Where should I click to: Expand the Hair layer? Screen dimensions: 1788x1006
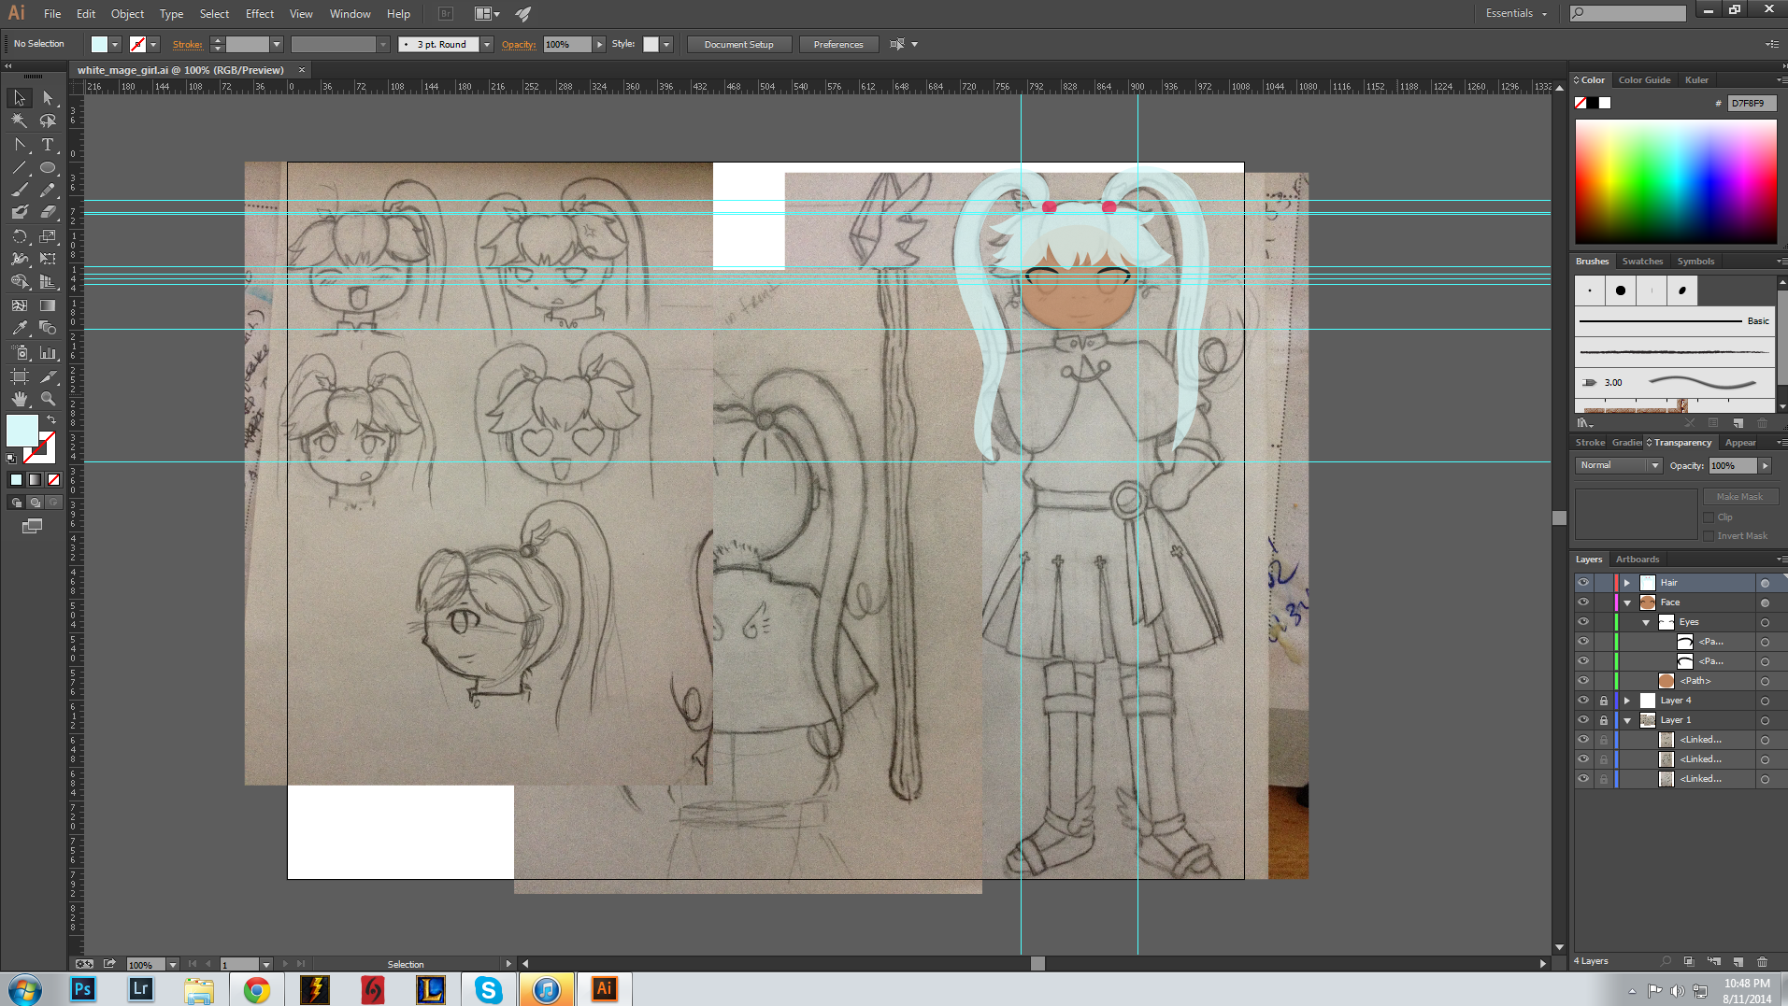pos(1627,583)
